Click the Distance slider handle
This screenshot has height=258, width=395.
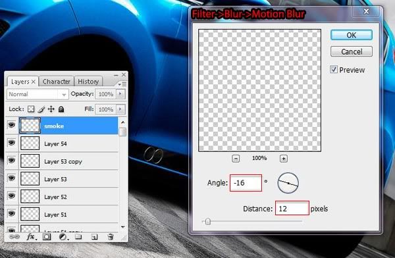(208, 221)
